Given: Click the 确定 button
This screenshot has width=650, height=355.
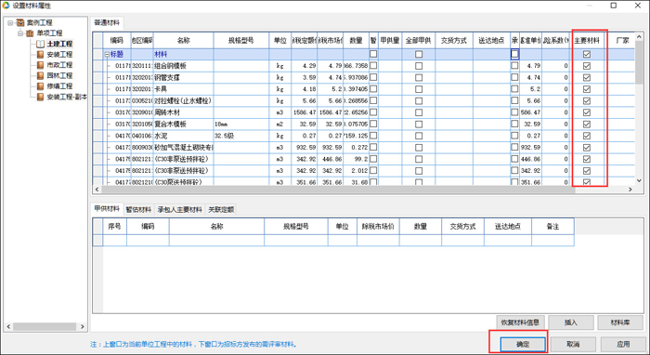Looking at the screenshot, I should tap(523, 344).
